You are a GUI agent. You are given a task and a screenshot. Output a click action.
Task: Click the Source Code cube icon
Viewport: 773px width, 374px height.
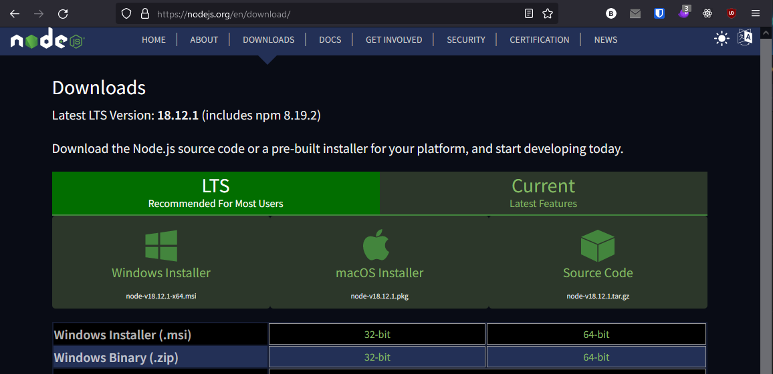click(598, 246)
